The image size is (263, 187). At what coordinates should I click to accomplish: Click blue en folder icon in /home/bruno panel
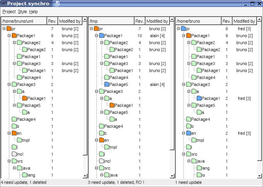(x=189, y=133)
